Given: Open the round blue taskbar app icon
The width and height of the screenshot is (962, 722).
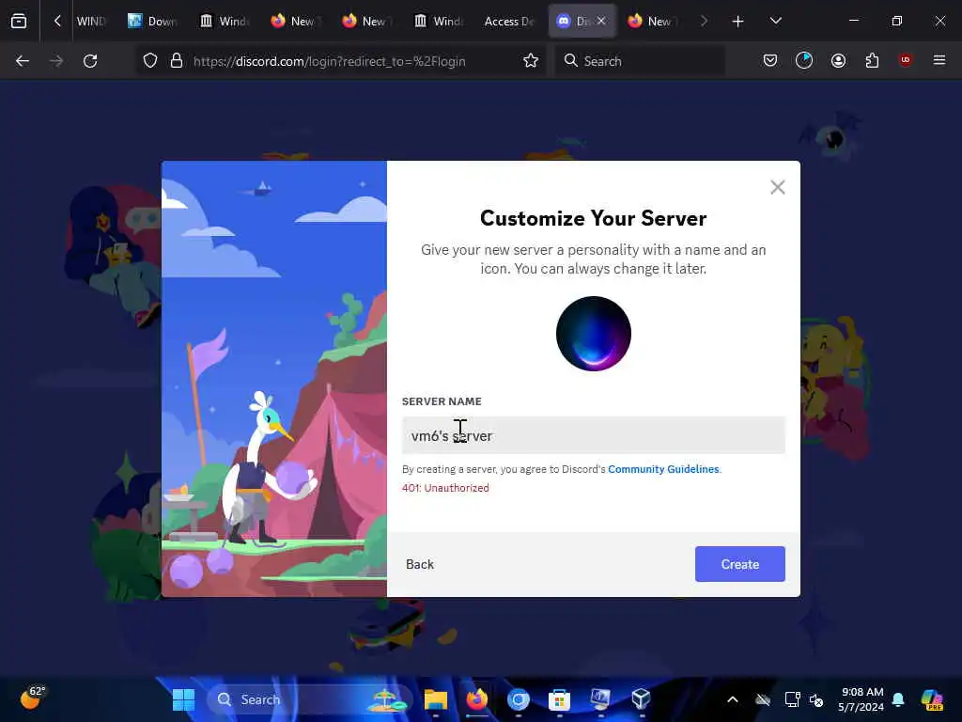Looking at the screenshot, I should click(x=518, y=699).
